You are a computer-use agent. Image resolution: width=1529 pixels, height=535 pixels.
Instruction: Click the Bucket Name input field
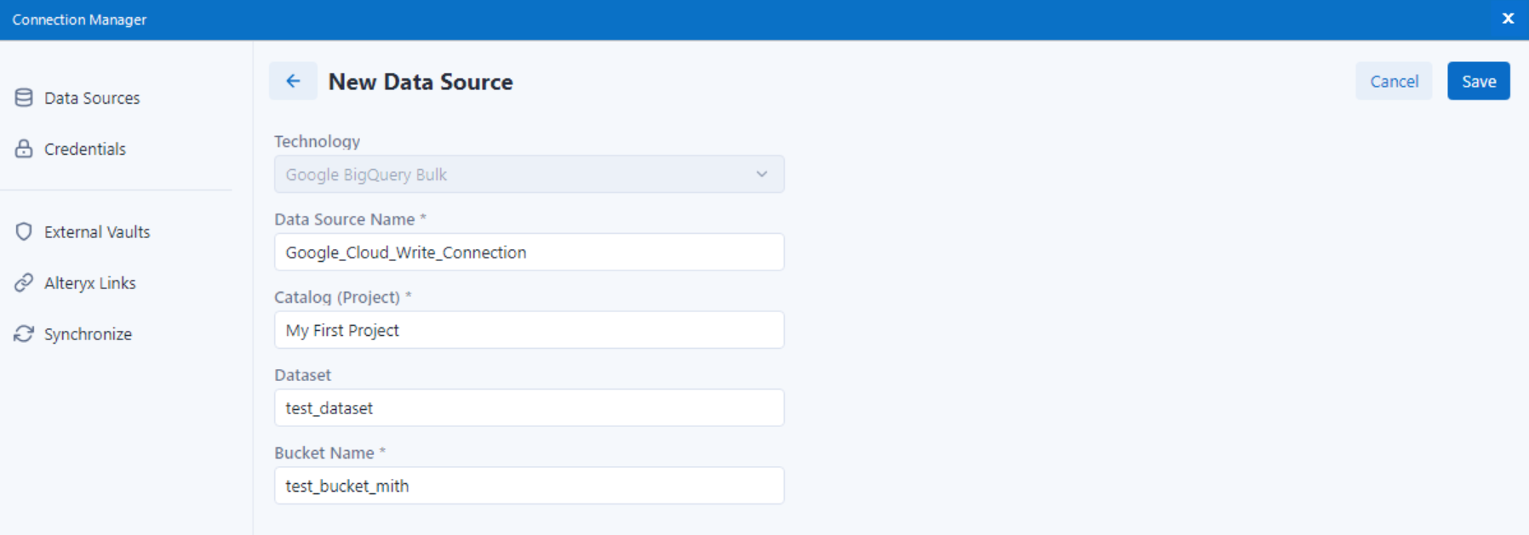(529, 486)
